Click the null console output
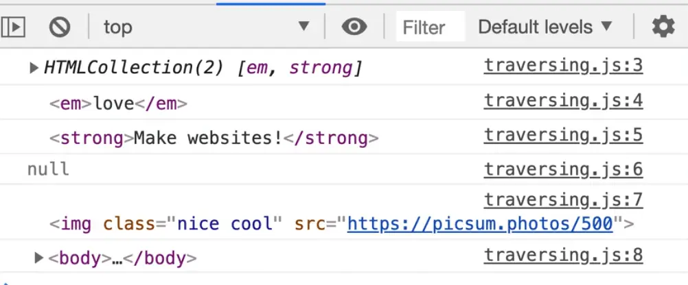The image size is (688, 285). tap(48, 169)
